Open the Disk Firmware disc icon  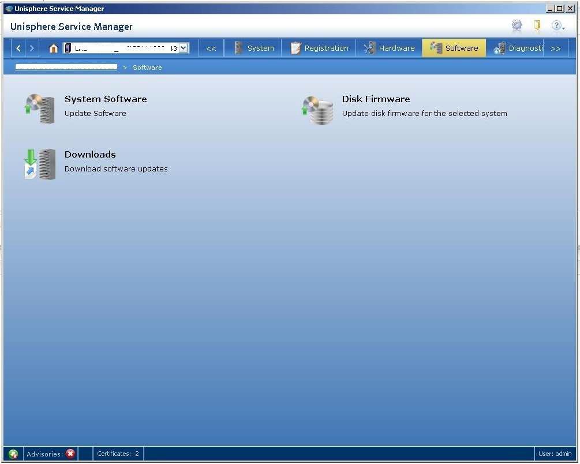pos(317,110)
